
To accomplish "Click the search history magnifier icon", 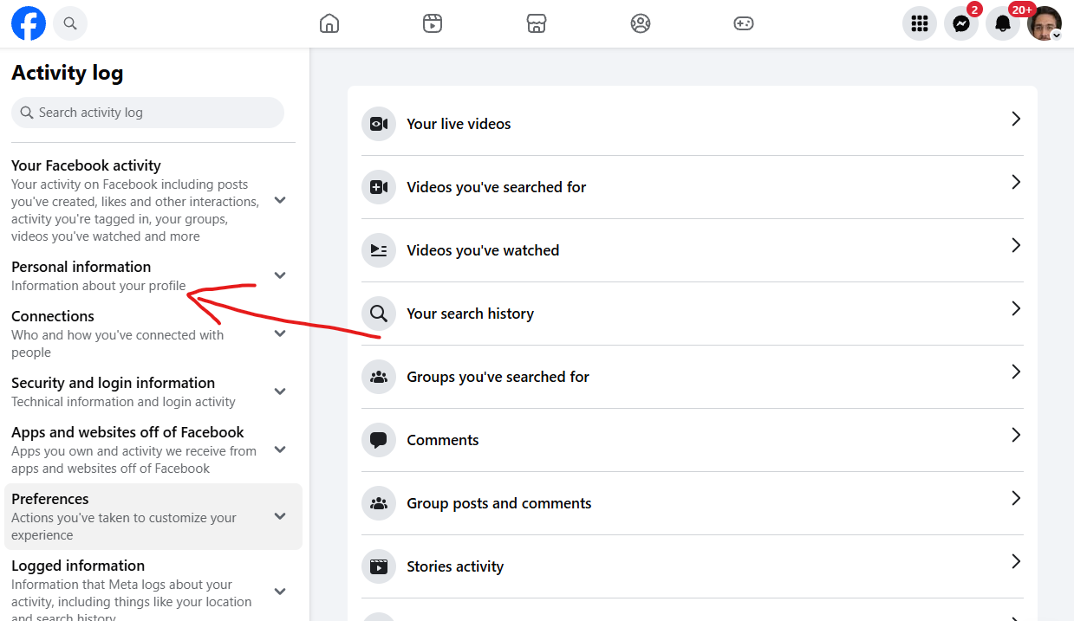I will [x=379, y=314].
